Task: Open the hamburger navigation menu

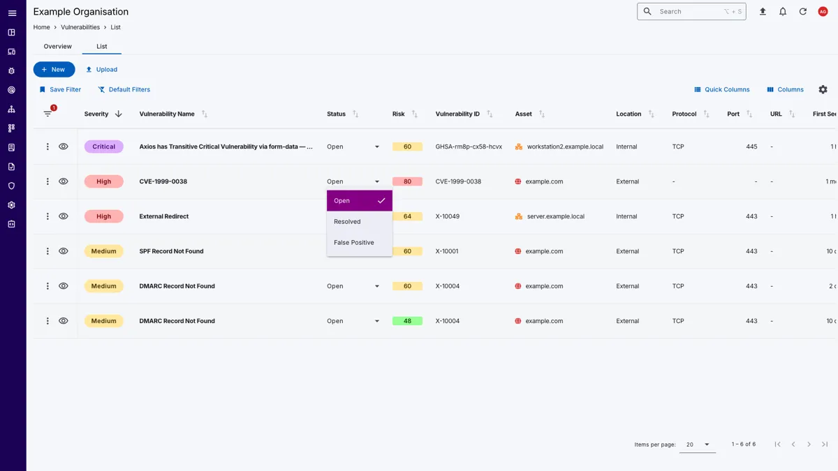Action: 12,13
